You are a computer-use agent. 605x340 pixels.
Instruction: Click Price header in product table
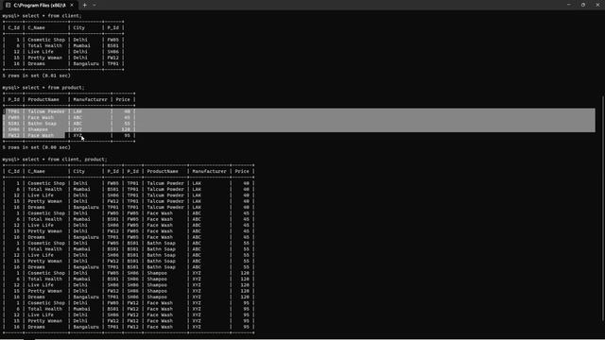[123, 99]
